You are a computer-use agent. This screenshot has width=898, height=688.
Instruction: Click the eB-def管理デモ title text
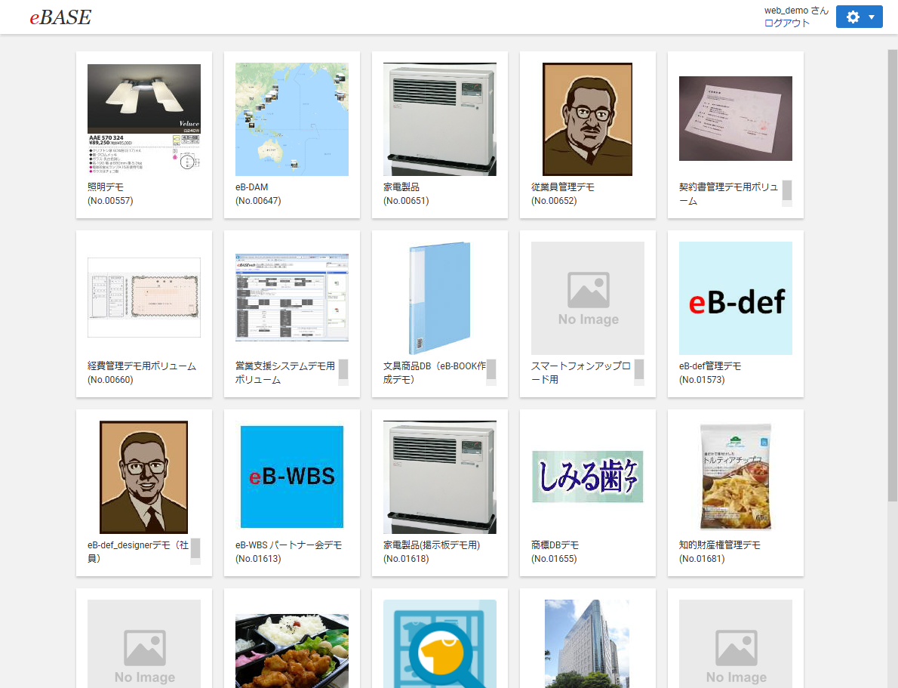(709, 366)
